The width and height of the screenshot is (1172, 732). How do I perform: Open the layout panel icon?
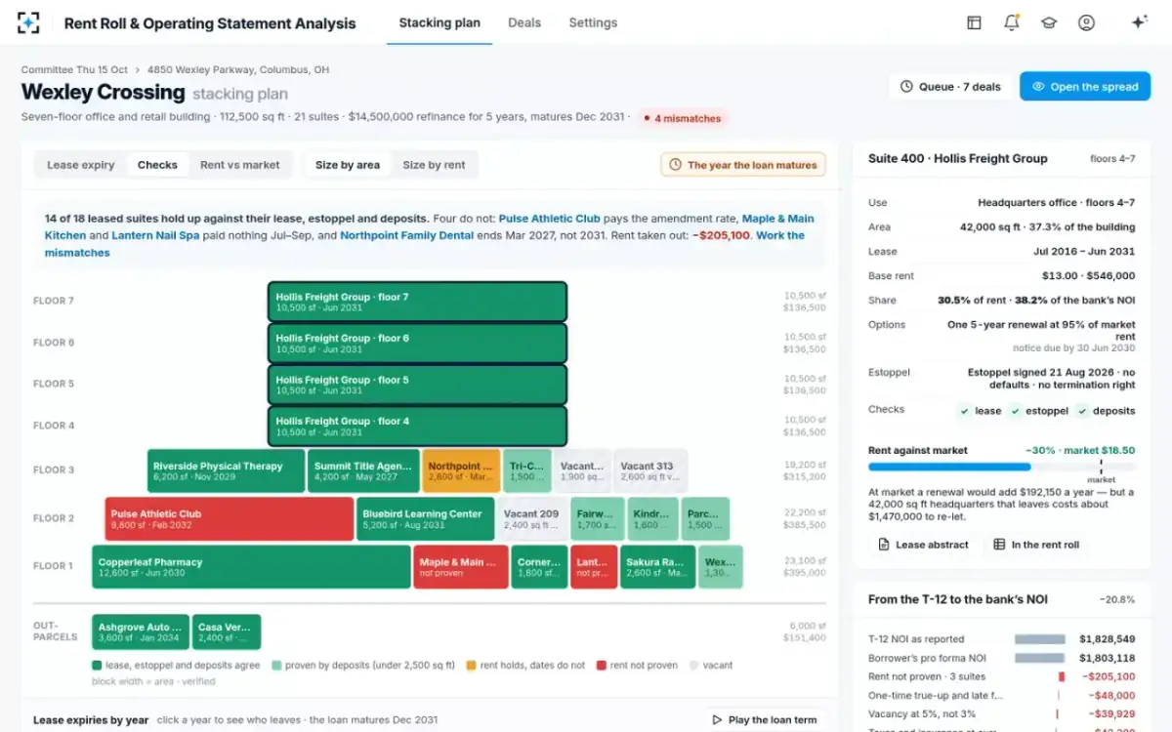pyautogui.click(x=974, y=22)
